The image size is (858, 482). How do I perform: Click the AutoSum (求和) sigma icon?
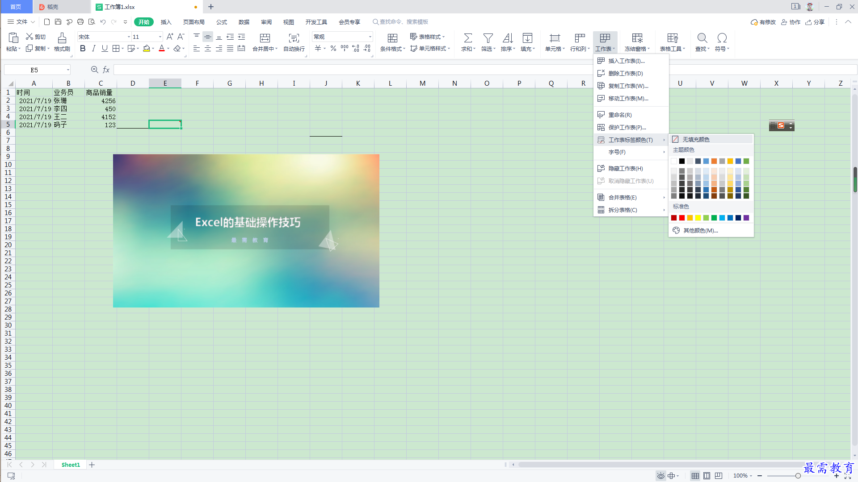coord(468,38)
